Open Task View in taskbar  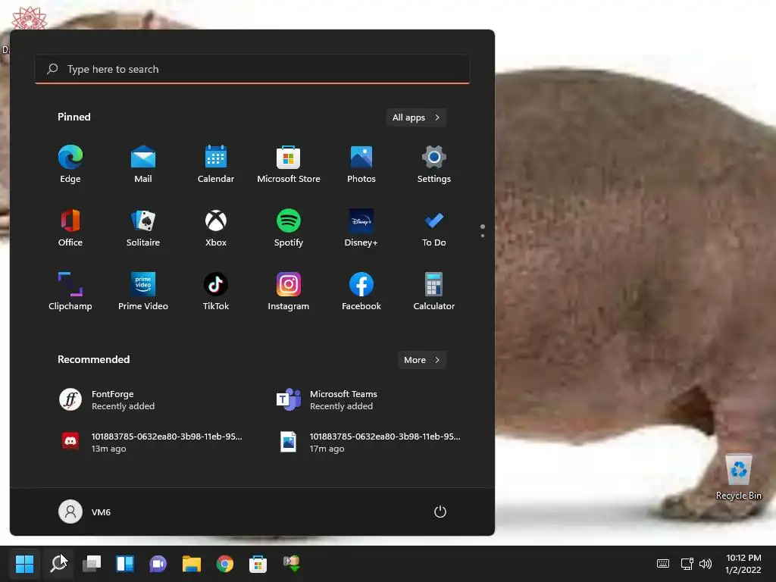click(92, 564)
